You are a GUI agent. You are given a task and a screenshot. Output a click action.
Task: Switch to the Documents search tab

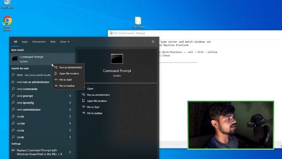tap(39, 42)
